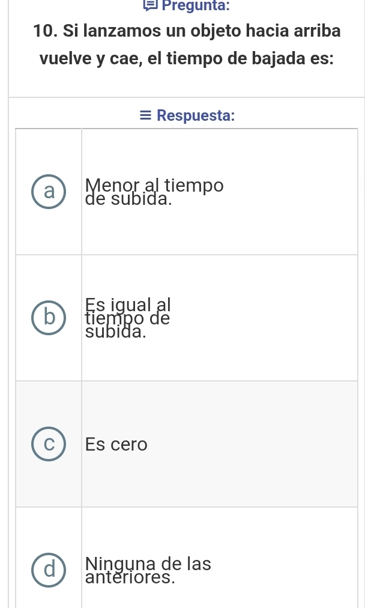The image size is (365, 608).
Task: Click the Respuesta list icon
Action: coord(146,115)
